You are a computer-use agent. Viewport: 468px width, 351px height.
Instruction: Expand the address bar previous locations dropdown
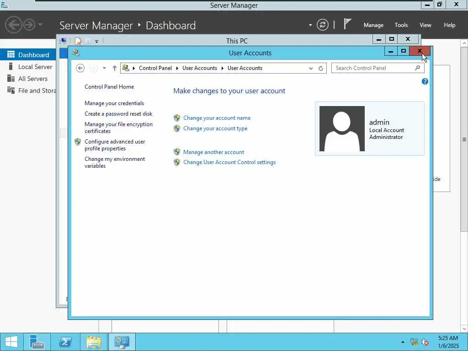311,69
